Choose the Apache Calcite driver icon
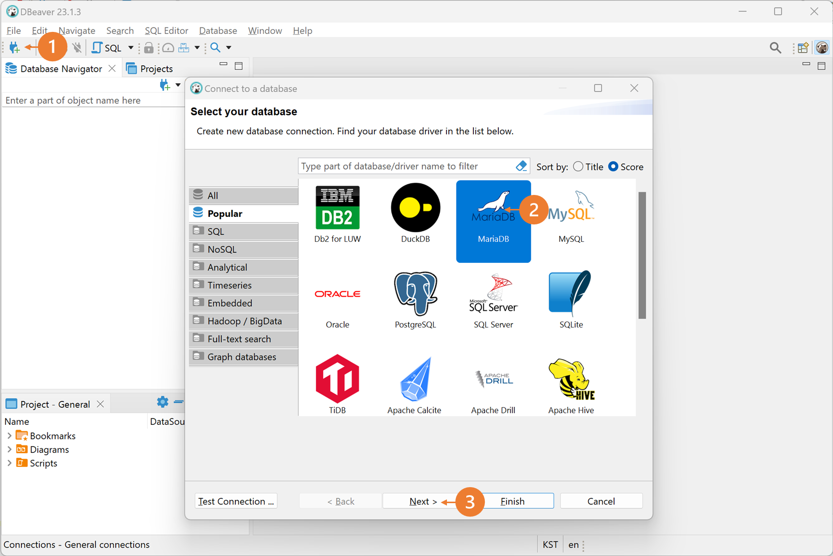Viewport: 833px width, 556px height. point(416,379)
